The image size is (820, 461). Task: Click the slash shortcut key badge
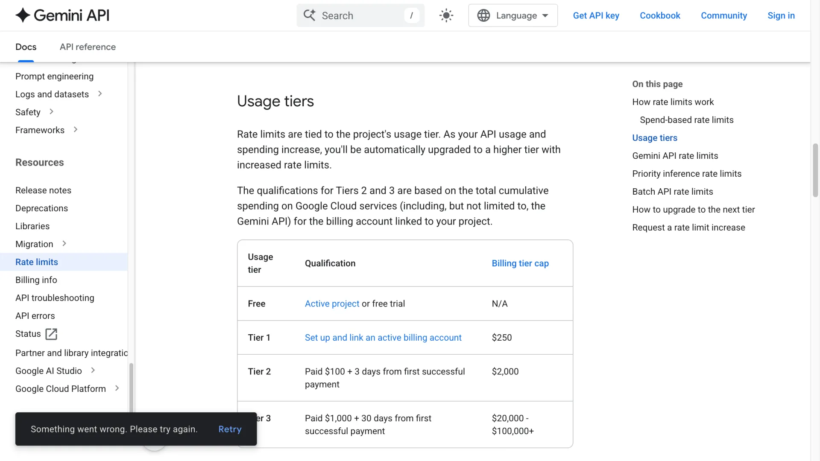pyautogui.click(x=411, y=16)
